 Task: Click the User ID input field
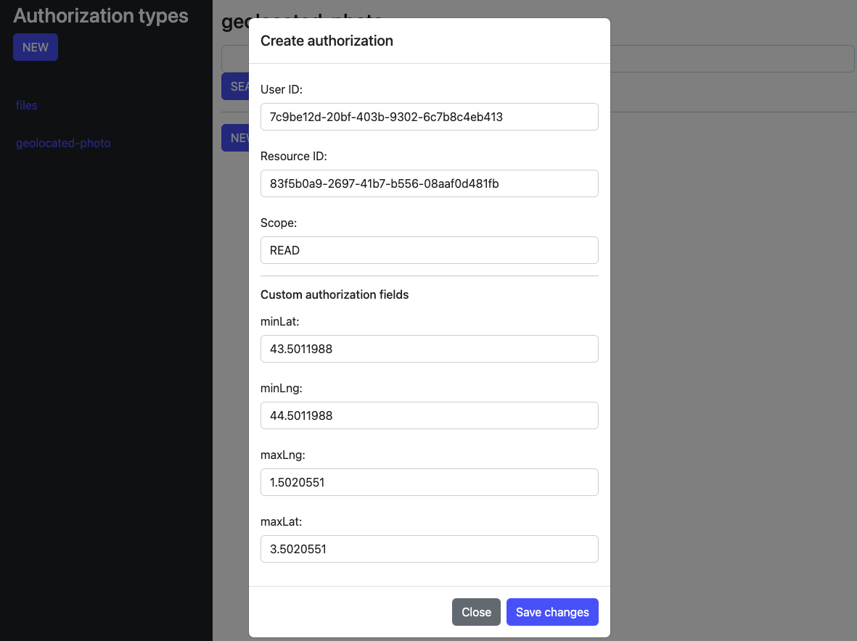(x=429, y=117)
